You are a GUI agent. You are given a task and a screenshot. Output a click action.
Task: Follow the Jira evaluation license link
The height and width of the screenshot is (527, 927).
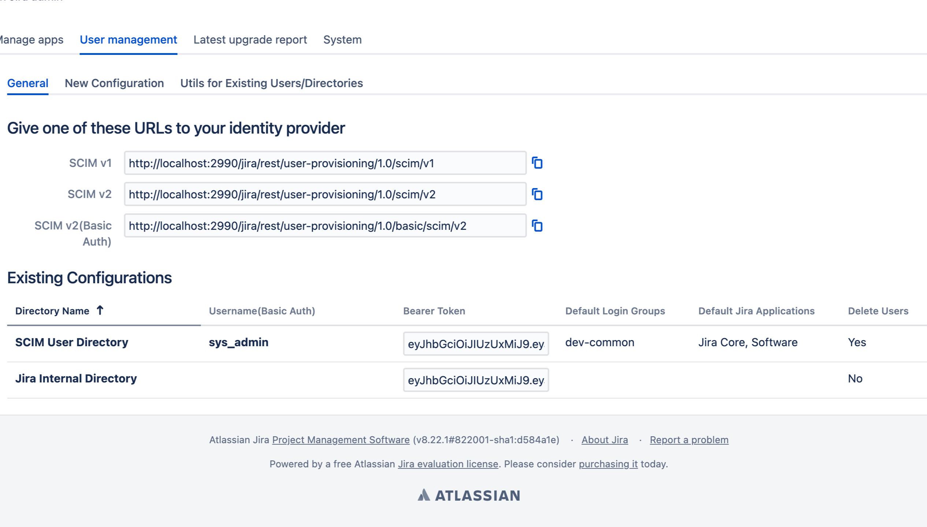point(448,464)
